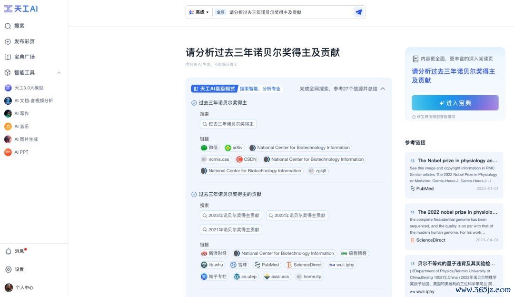
Task: Open 搜索 in the sidebar
Action: 15,26
